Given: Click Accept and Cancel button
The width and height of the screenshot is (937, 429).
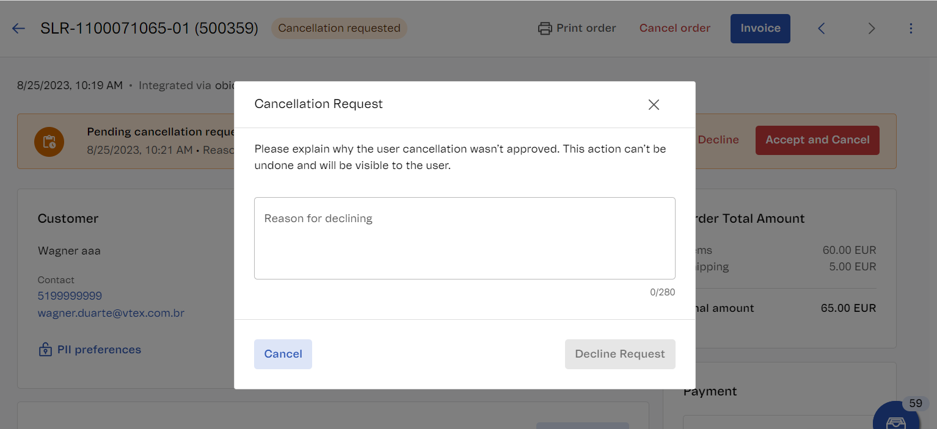Looking at the screenshot, I should tap(817, 140).
